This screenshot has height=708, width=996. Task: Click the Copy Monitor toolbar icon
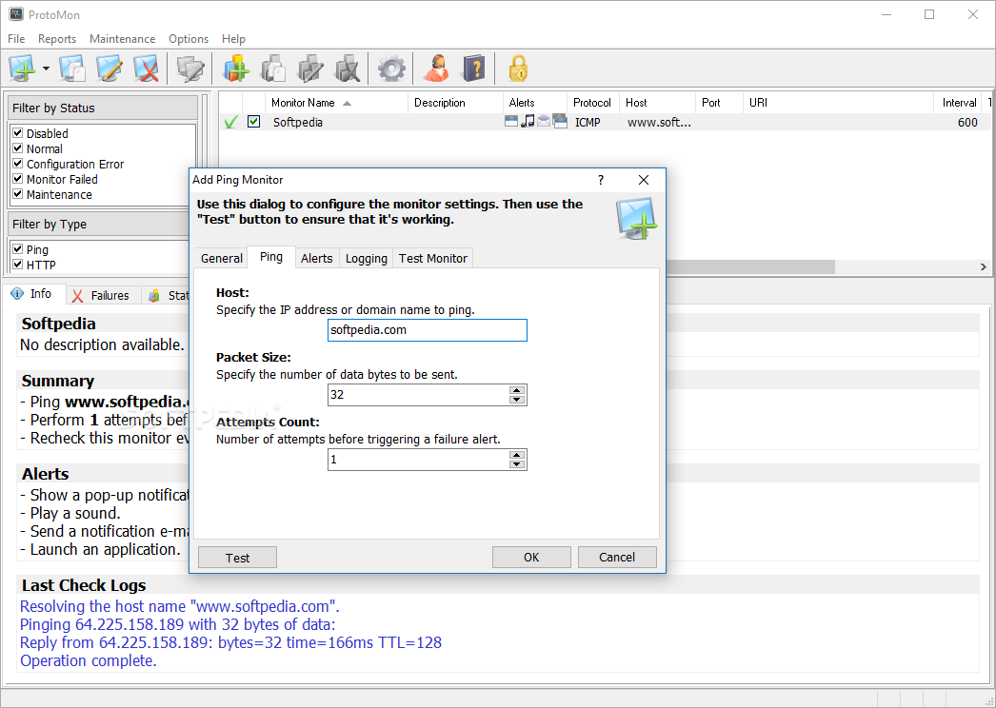pos(72,68)
